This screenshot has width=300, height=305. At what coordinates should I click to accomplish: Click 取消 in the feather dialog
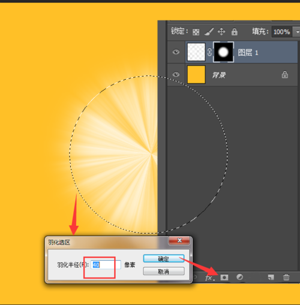pyautogui.click(x=164, y=271)
